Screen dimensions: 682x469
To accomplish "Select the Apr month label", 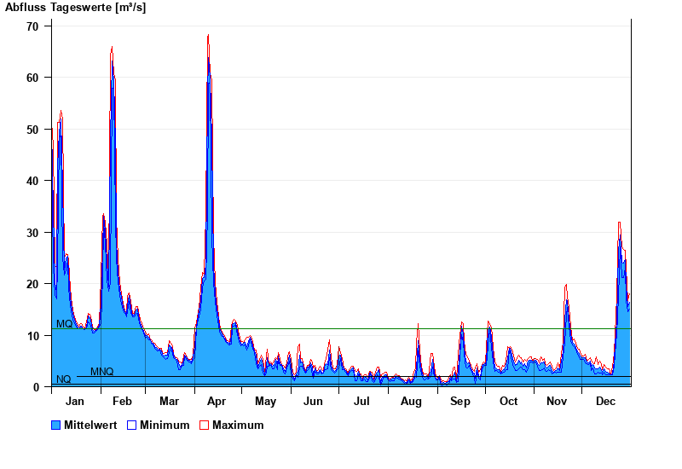I will 217,401.
